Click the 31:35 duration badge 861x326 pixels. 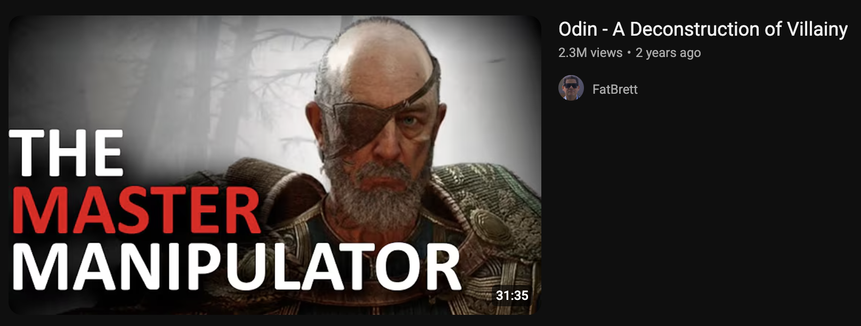point(512,295)
